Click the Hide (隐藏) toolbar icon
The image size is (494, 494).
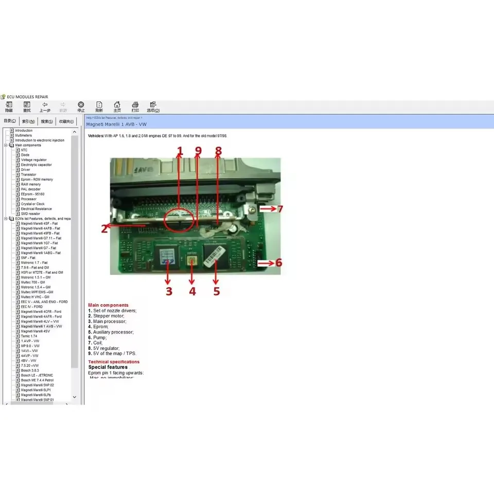point(9,107)
